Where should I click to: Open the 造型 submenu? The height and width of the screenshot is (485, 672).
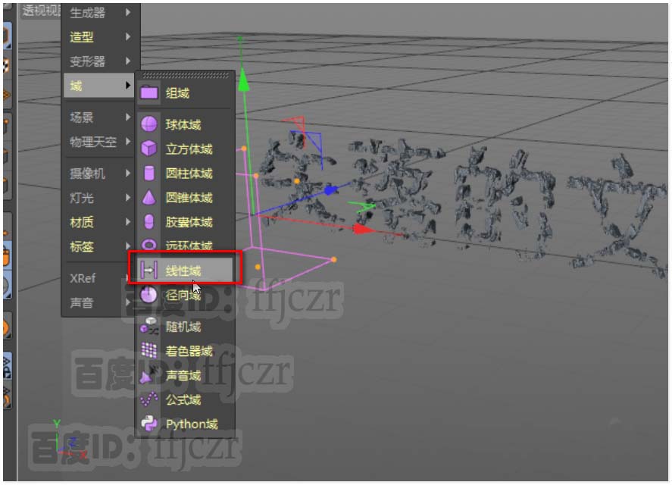[99, 37]
